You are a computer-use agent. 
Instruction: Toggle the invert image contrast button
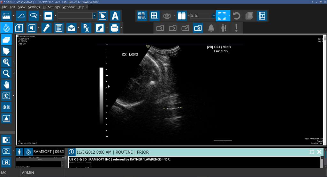[6, 140]
